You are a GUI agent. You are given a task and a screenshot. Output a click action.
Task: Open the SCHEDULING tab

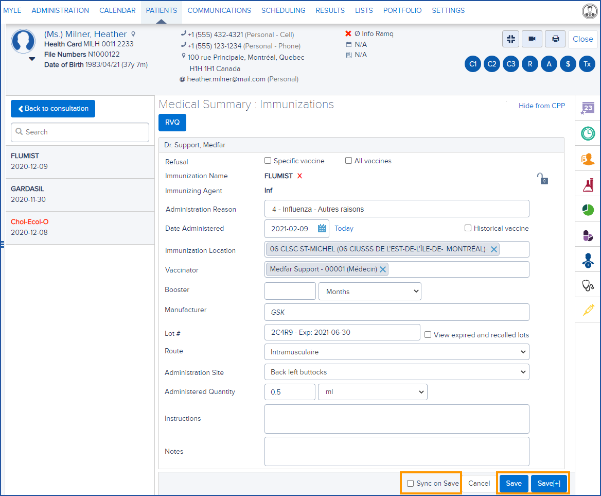(283, 10)
